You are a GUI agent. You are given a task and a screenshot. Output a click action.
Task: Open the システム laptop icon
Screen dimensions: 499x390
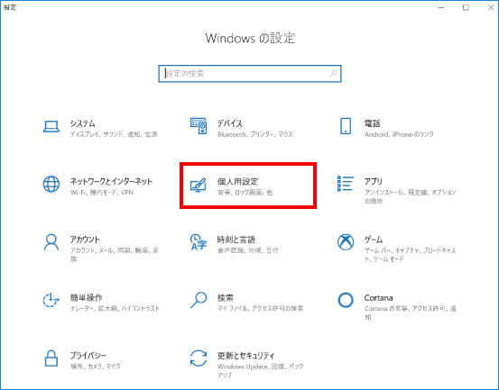click(x=51, y=127)
